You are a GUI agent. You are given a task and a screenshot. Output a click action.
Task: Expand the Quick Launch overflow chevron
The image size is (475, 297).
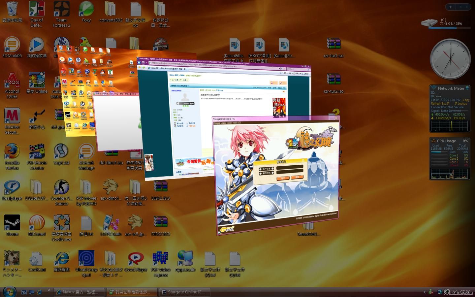click(x=49, y=290)
